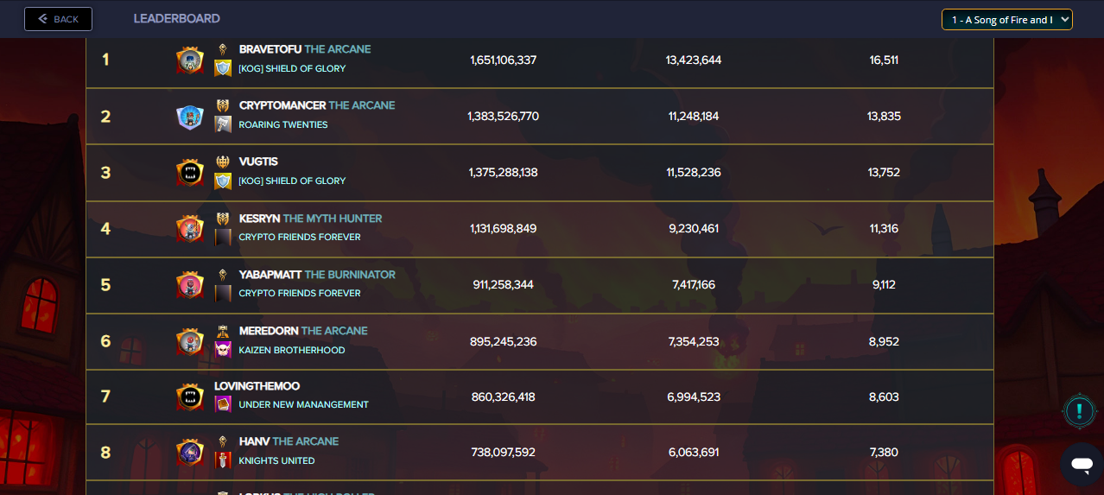1104x495 pixels.
Task: Open the VUGTIS player name
Action: click(258, 162)
